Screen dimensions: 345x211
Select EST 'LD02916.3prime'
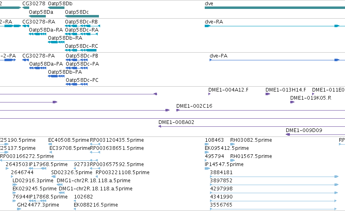pyautogui.click(x=33, y=181)
